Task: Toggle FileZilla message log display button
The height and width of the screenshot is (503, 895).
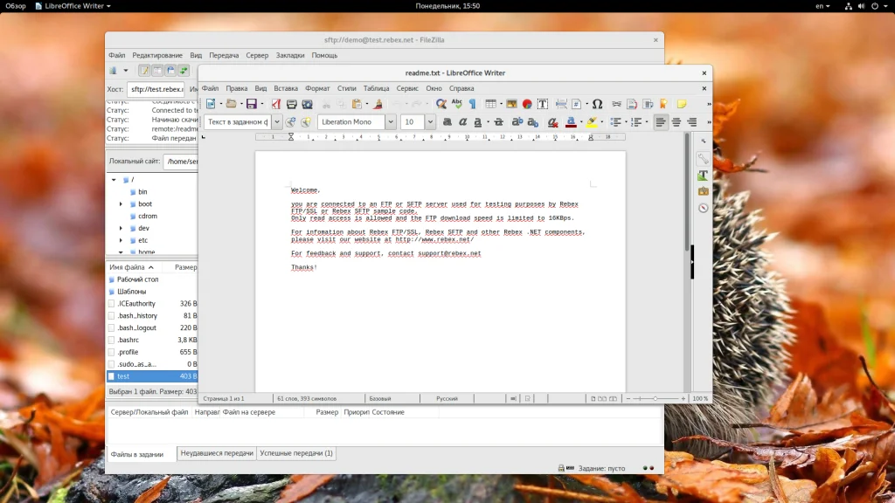Action: point(143,71)
